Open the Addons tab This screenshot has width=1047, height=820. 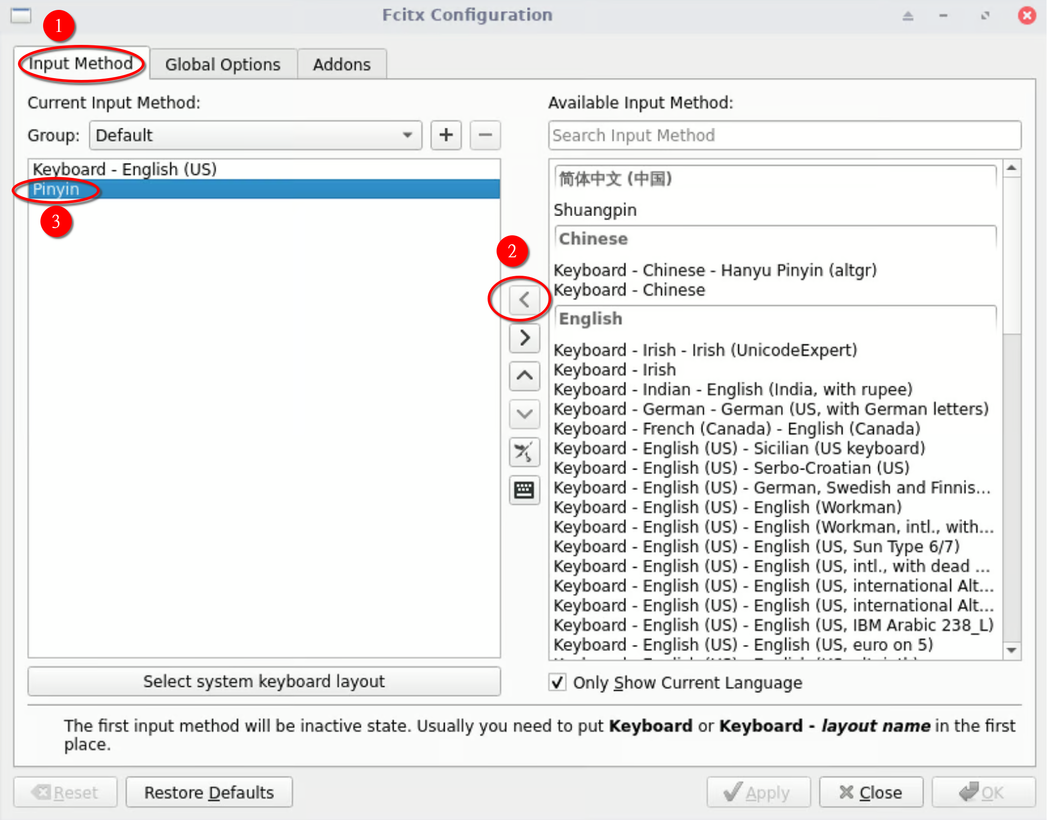click(x=342, y=64)
